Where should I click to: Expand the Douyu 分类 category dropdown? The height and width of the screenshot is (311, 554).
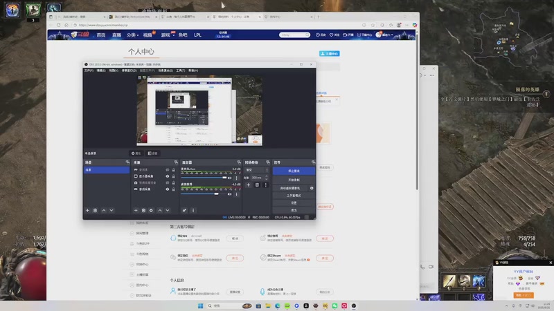point(132,35)
